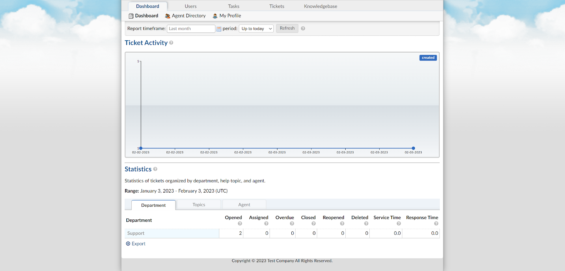Click the last data point on chart
The image size is (565, 271).
(x=413, y=148)
